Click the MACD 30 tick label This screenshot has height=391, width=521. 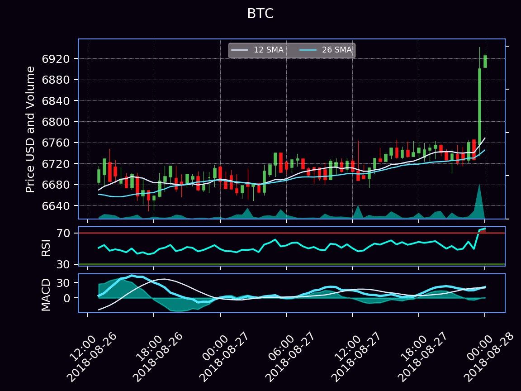(63, 283)
